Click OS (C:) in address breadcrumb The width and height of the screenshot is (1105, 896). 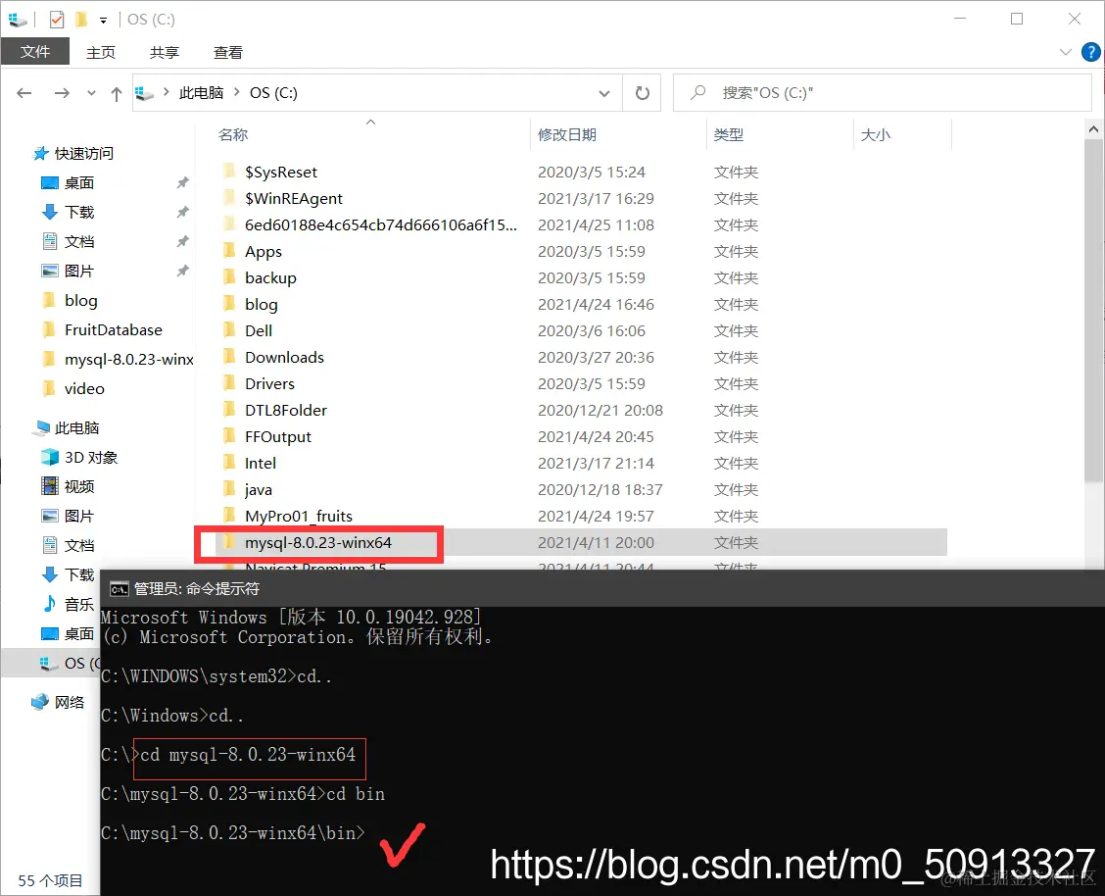click(x=273, y=93)
